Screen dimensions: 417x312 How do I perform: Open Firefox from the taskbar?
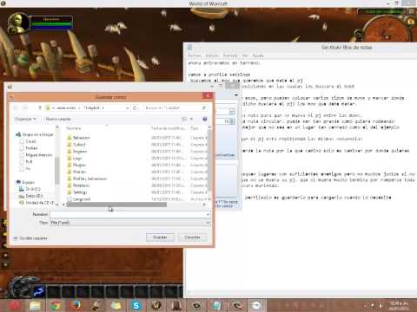click(x=76, y=305)
